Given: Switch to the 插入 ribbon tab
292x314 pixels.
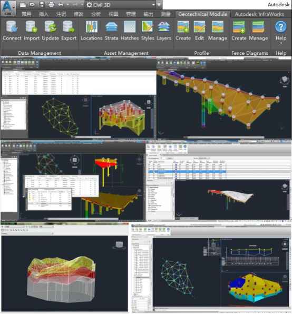Looking at the screenshot, I should [x=44, y=14].
